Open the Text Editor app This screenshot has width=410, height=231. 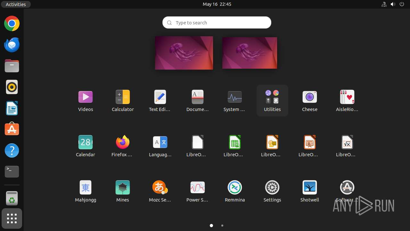pyautogui.click(x=160, y=100)
